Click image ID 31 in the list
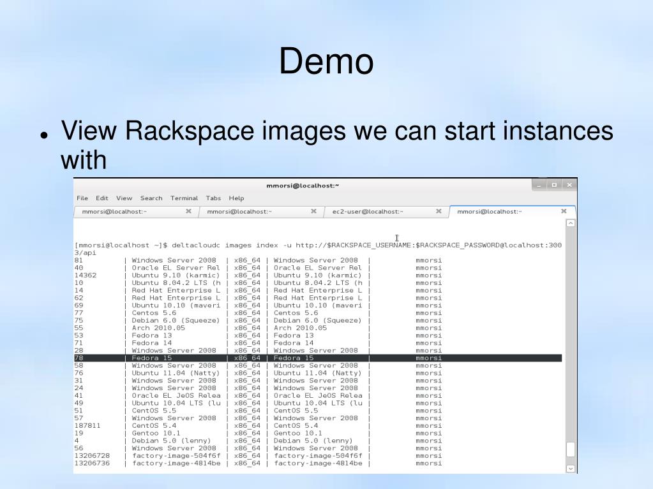The width and height of the screenshot is (653, 489). 79,381
